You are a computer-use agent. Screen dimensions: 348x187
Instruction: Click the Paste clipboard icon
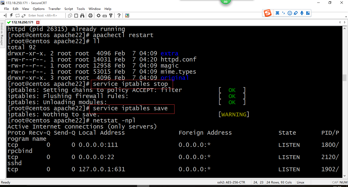[x=76, y=15]
